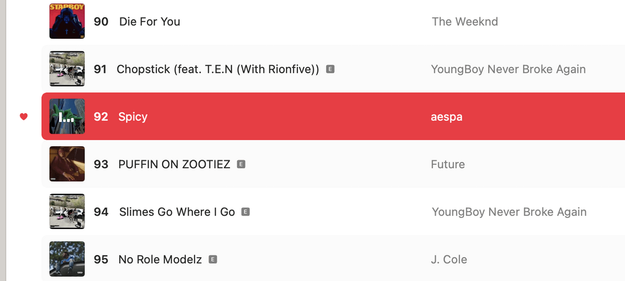Go to artist Future
The width and height of the screenshot is (625, 281).
click(448, 164)
